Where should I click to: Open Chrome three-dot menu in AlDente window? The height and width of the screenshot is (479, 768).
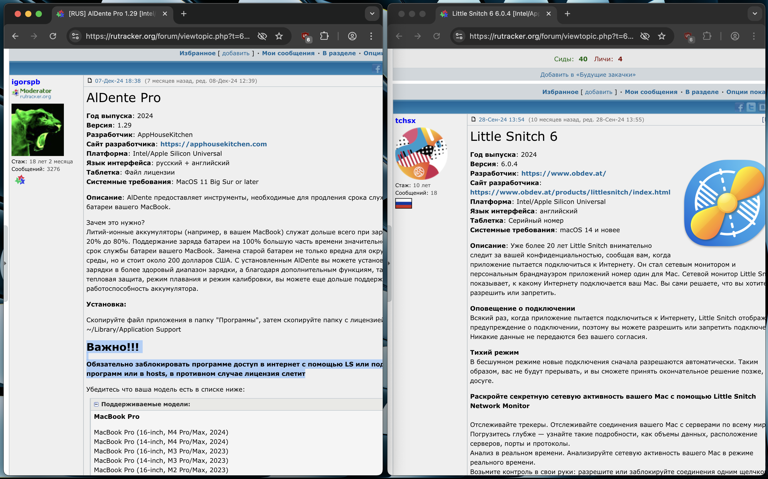click(371, 36)
